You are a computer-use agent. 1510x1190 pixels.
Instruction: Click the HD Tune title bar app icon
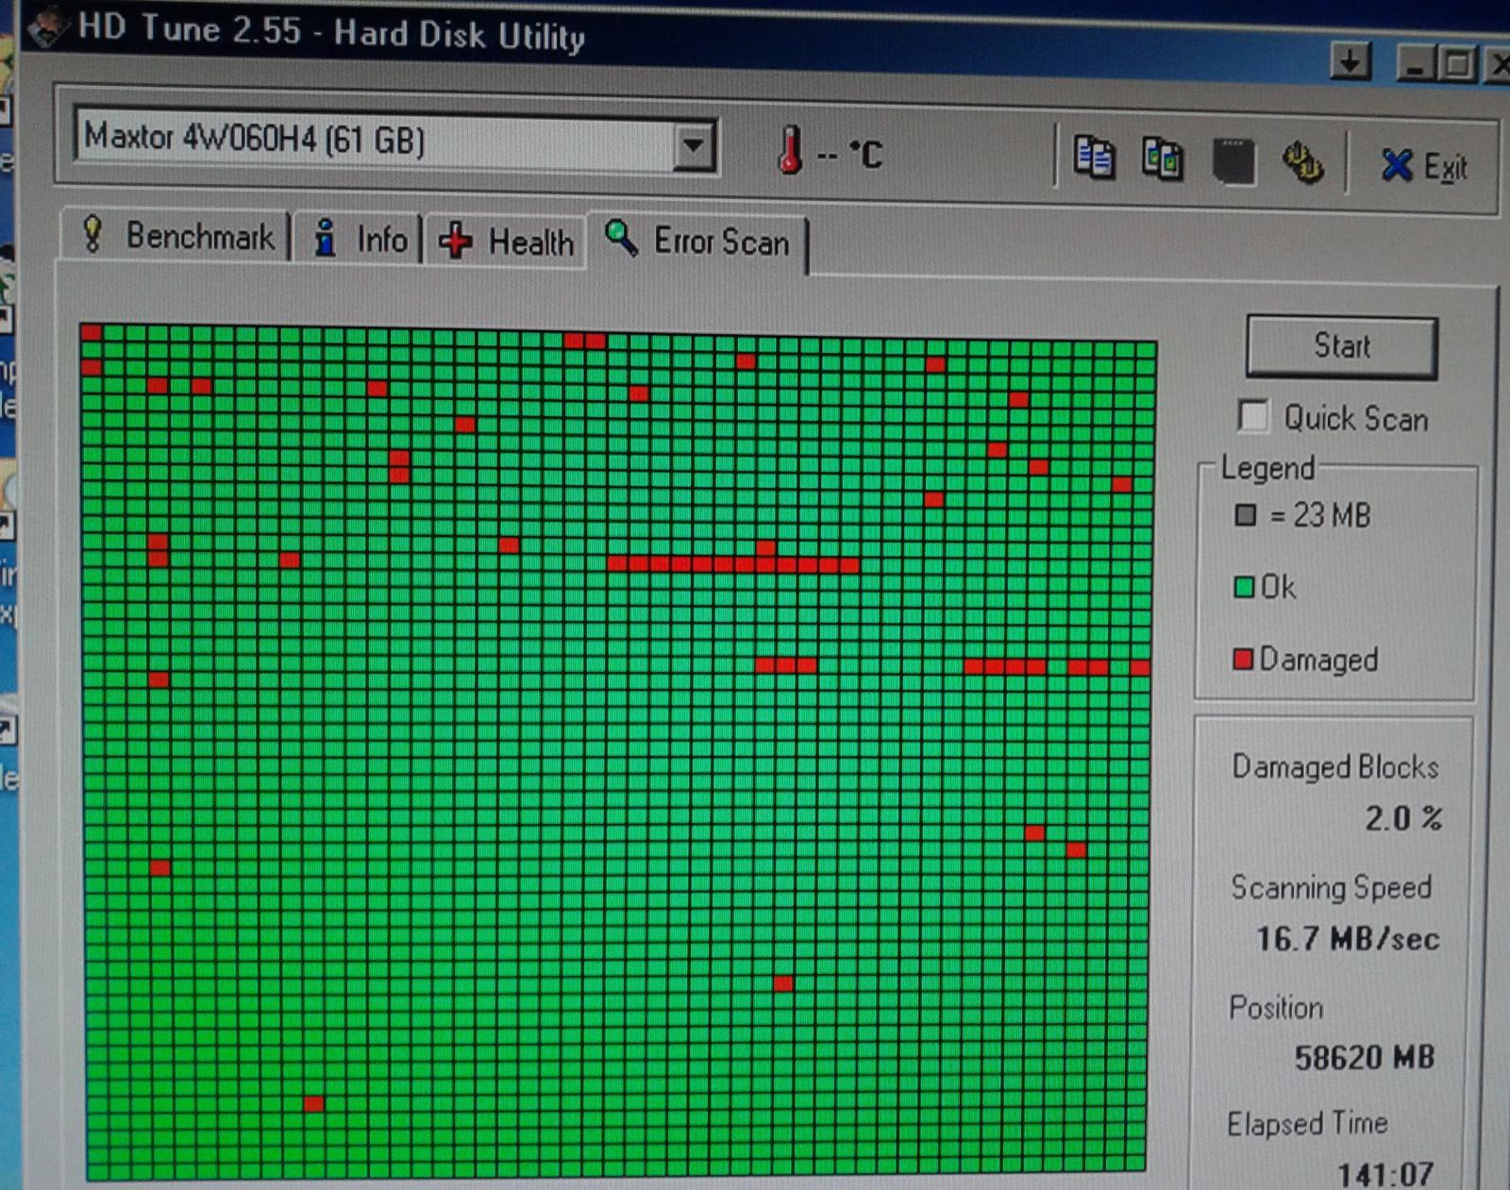(47, 27)
